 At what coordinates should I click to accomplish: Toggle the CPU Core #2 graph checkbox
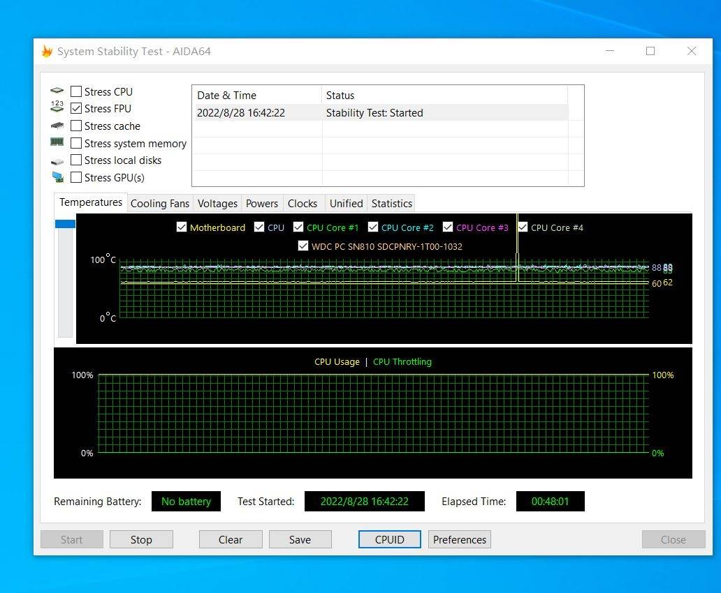pos(373,227)
